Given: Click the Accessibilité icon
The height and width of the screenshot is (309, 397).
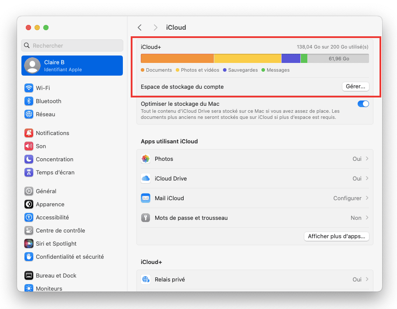Looking at the screenshot, I should pos(28,218).
